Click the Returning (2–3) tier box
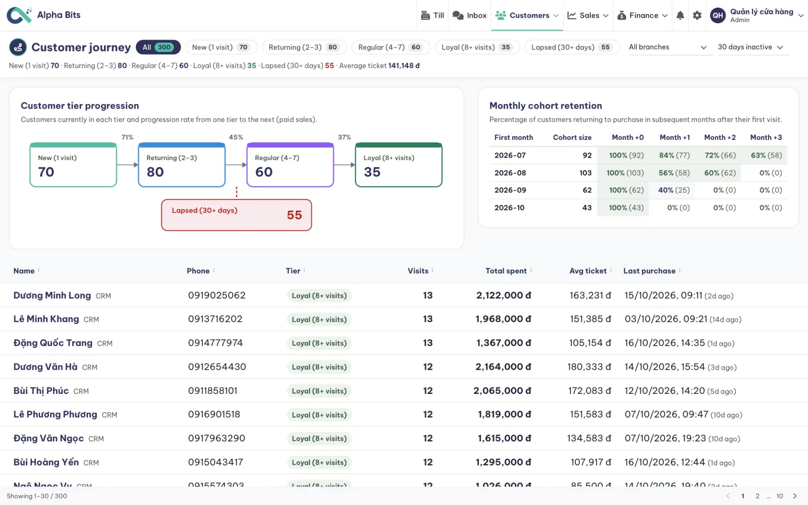This screenshot has width=808, height=505. 182,165
